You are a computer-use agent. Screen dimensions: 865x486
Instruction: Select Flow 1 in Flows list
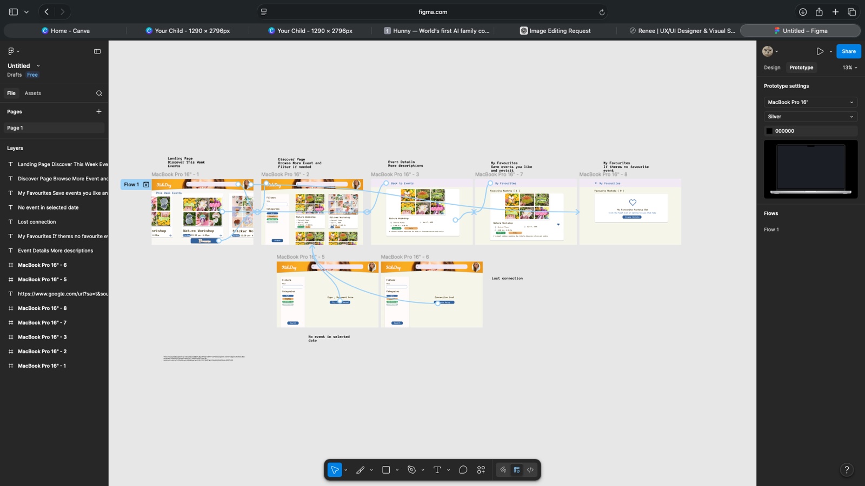(x=771, y=230)
